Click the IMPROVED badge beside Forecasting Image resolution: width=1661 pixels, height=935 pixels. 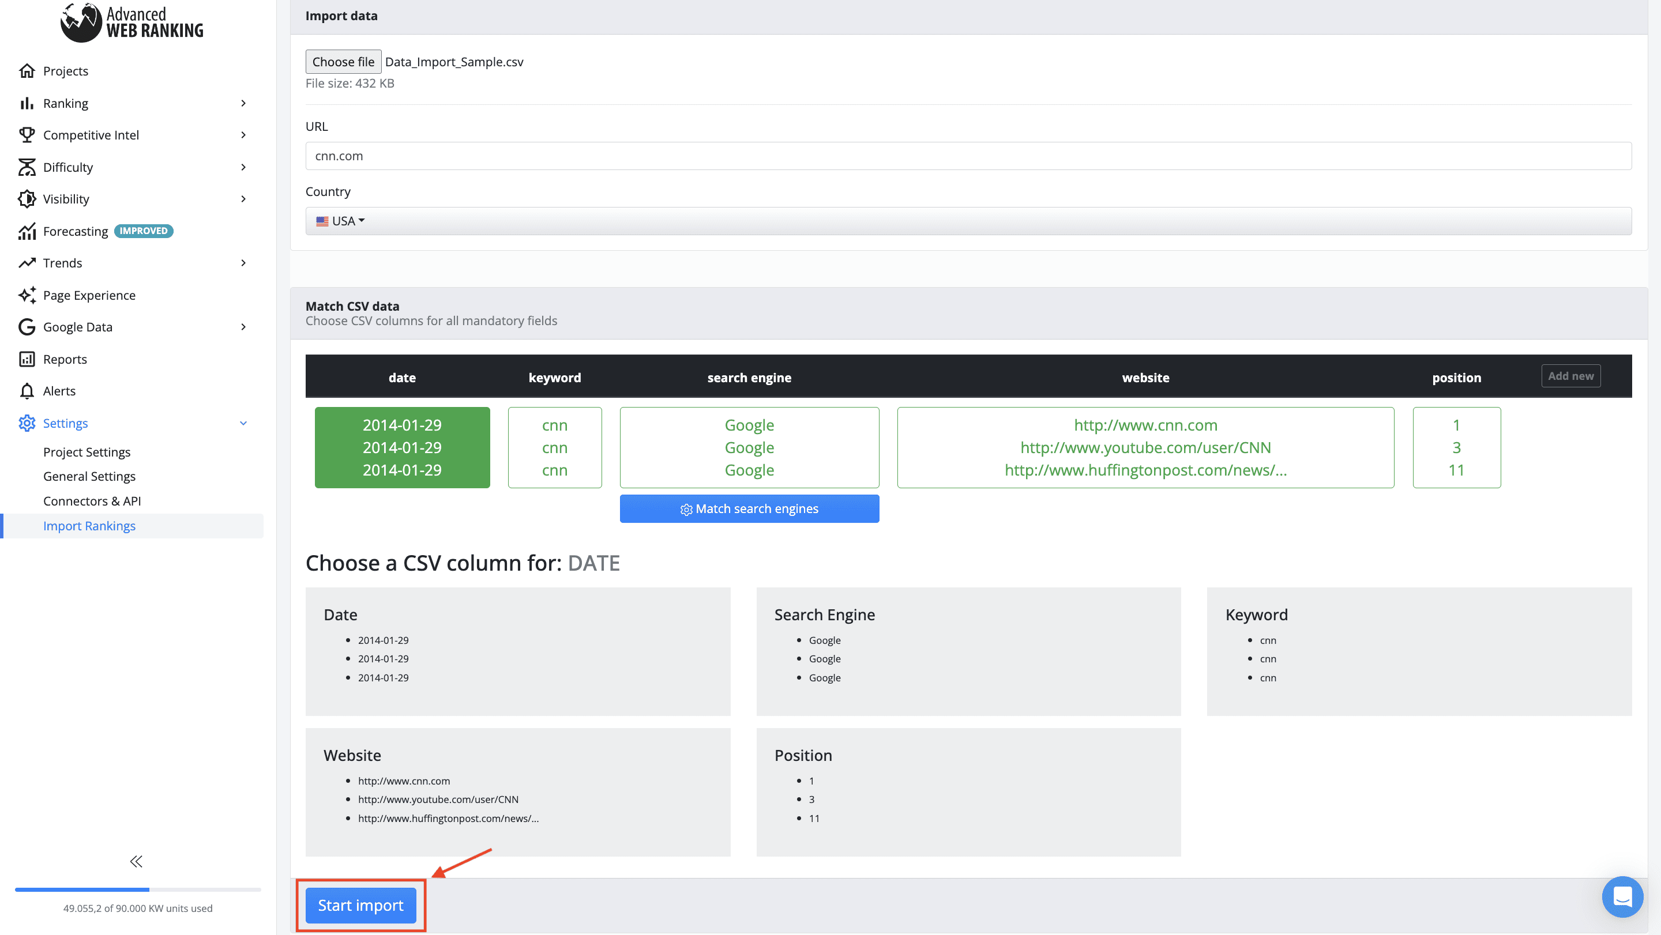click(x=143, y=231)
